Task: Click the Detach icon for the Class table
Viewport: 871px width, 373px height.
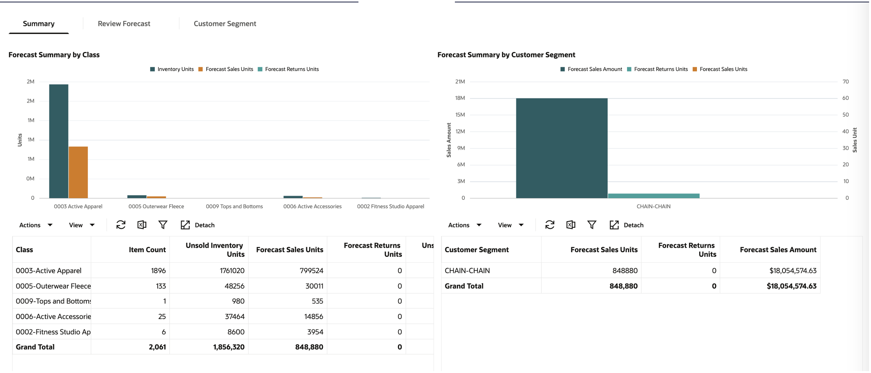Action: pos(185,225)
